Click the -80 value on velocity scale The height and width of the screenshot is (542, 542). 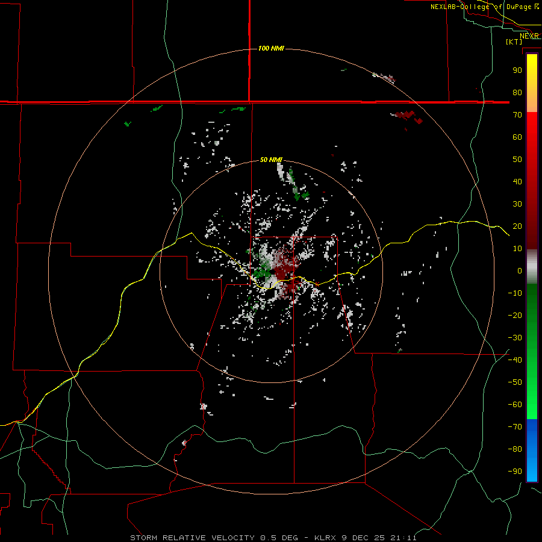coord(515,449)
